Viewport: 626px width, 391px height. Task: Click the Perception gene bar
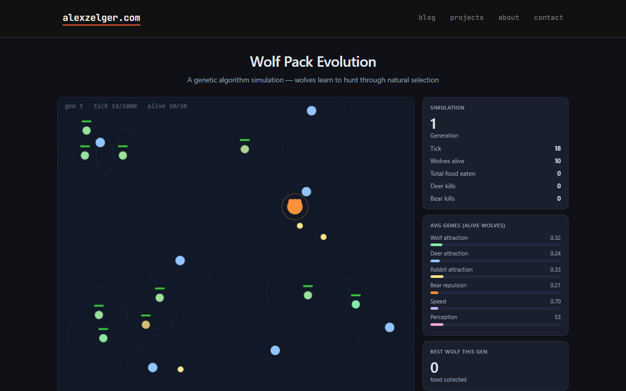(496, 324)
